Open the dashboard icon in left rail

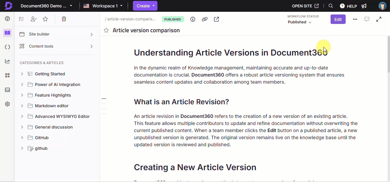[7, 19]
